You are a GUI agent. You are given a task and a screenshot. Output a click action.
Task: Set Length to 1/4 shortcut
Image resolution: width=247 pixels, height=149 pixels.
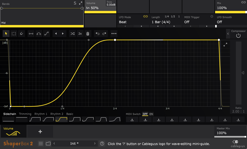coord(167,16)
